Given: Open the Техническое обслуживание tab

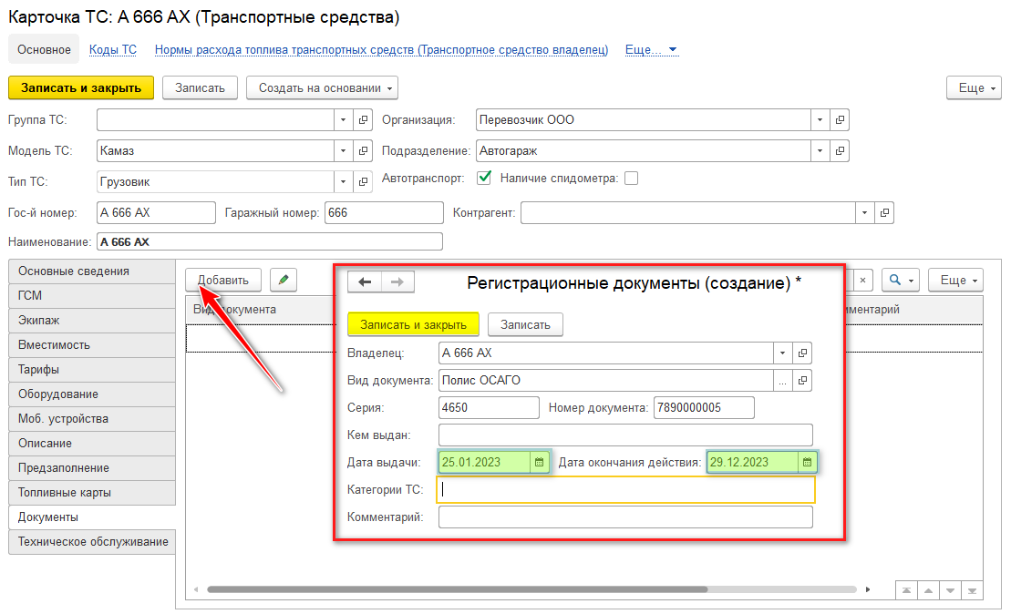Looking at the screenshot, I should [x=91, y=542].
